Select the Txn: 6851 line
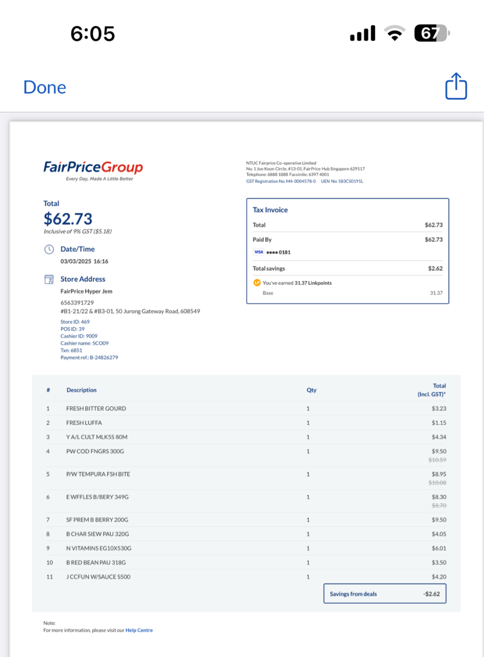 click(71, 350)
